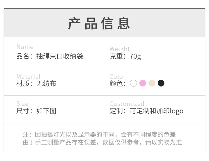Pick the beige color swatch
209x161 pixels.
[x=152, y=83]
